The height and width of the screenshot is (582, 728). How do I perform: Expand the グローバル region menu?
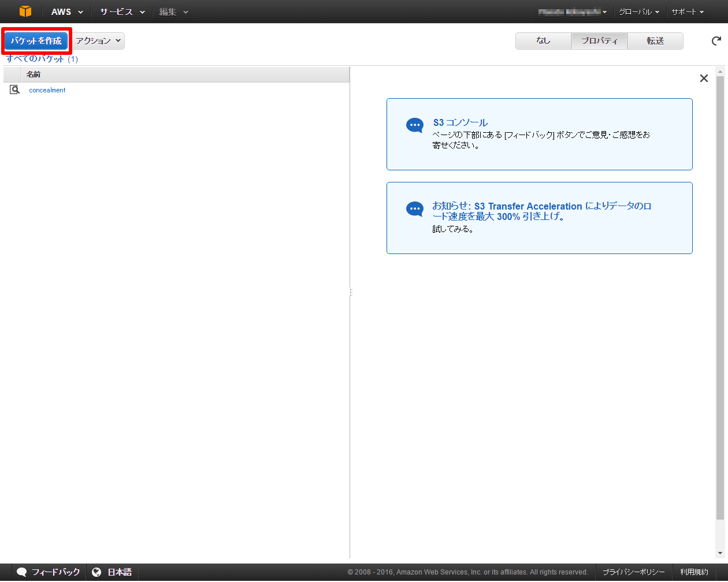[639, 12]
